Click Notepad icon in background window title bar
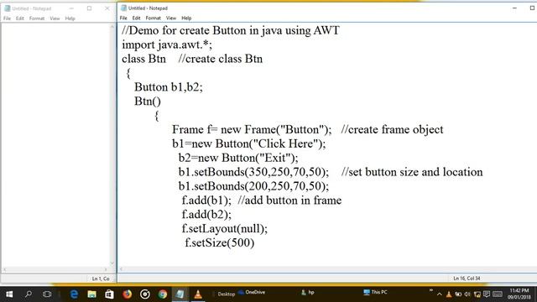Viewport: 537px width, 302px height. click(8, 8)
